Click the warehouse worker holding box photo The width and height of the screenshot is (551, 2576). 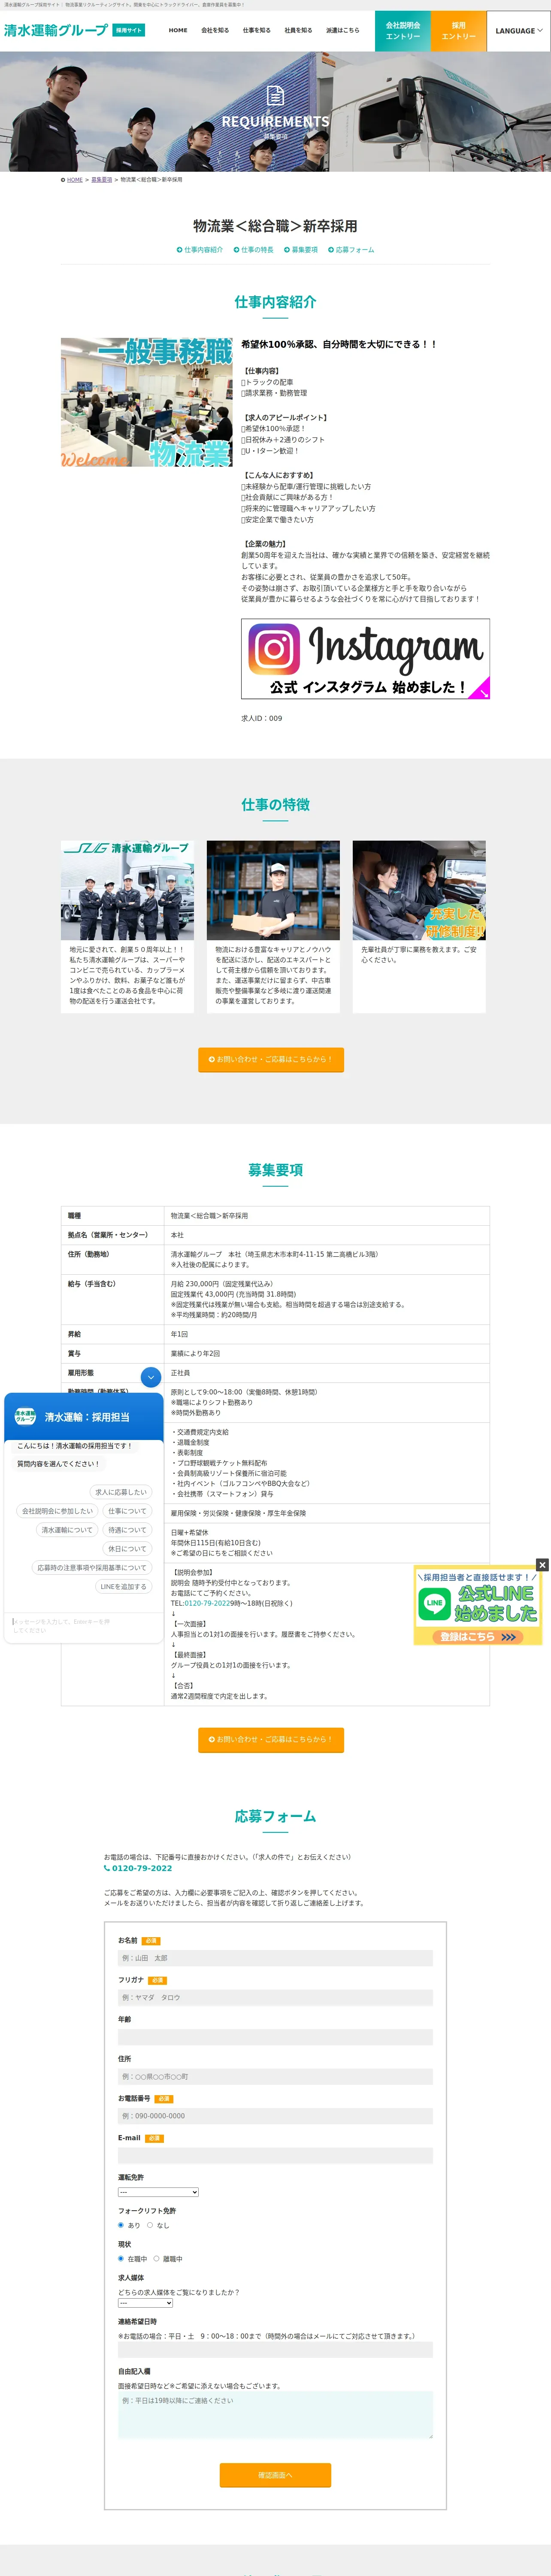[273, 890]
